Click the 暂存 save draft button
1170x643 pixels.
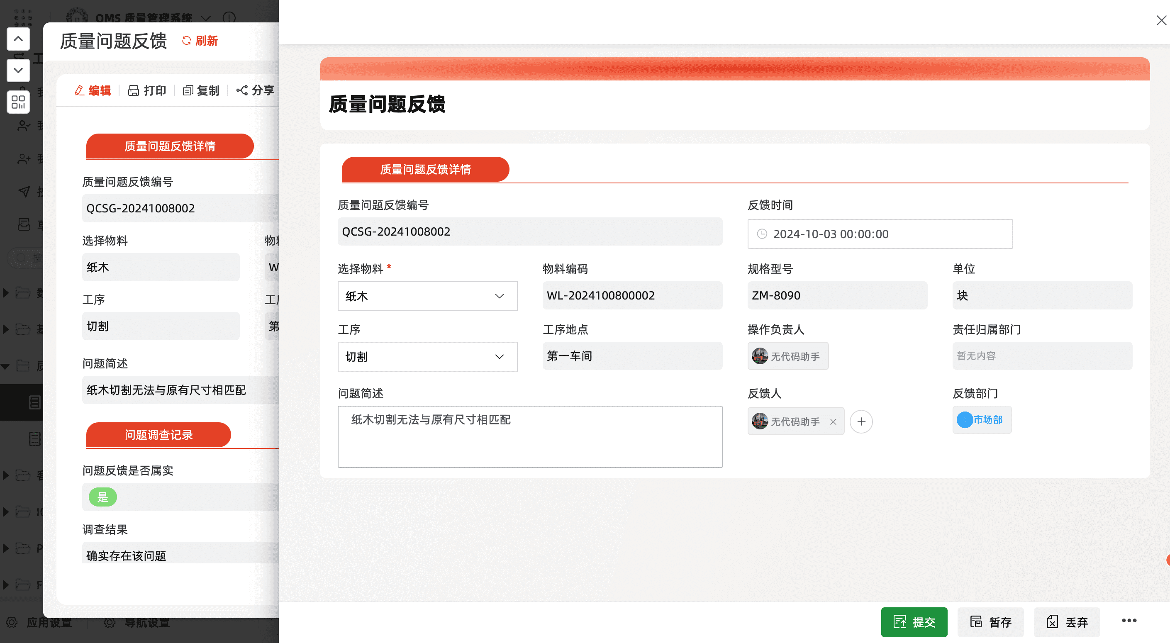(x=990, y=622)
